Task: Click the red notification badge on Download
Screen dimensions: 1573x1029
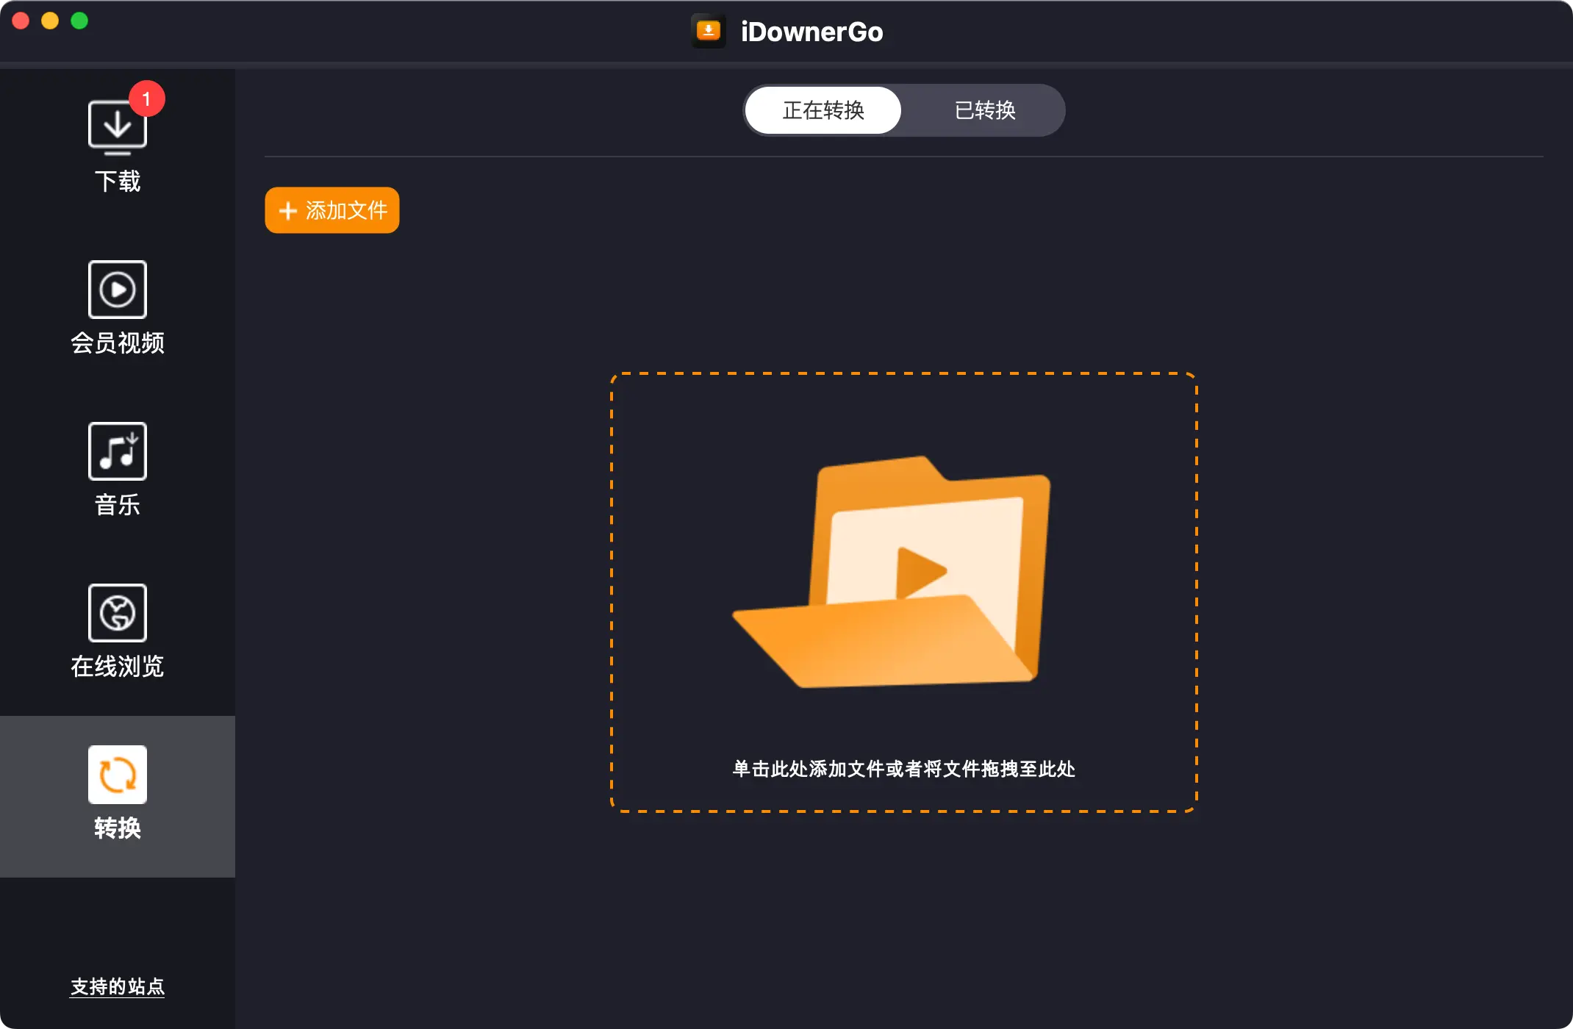Action: [146, 98]
